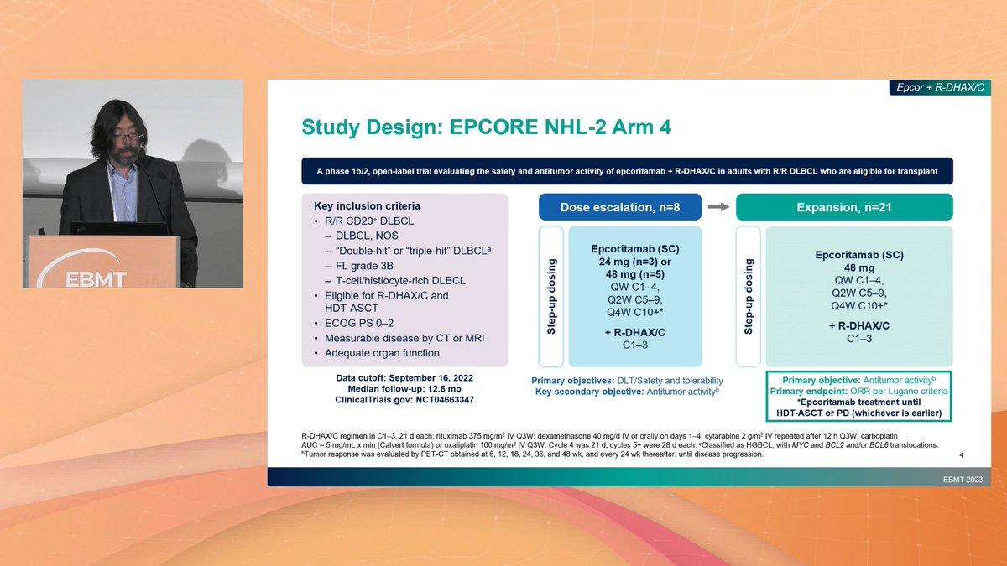This screenshot has height=566, width=1007.
Task: Click "Step-up dosing" label beside Dose escalation box
Action: (552, 296)
